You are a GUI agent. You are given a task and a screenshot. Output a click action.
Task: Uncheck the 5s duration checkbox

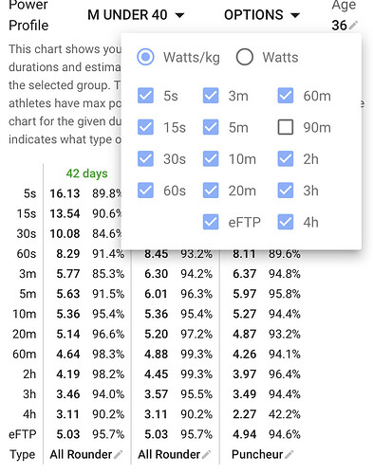(145, 96)
